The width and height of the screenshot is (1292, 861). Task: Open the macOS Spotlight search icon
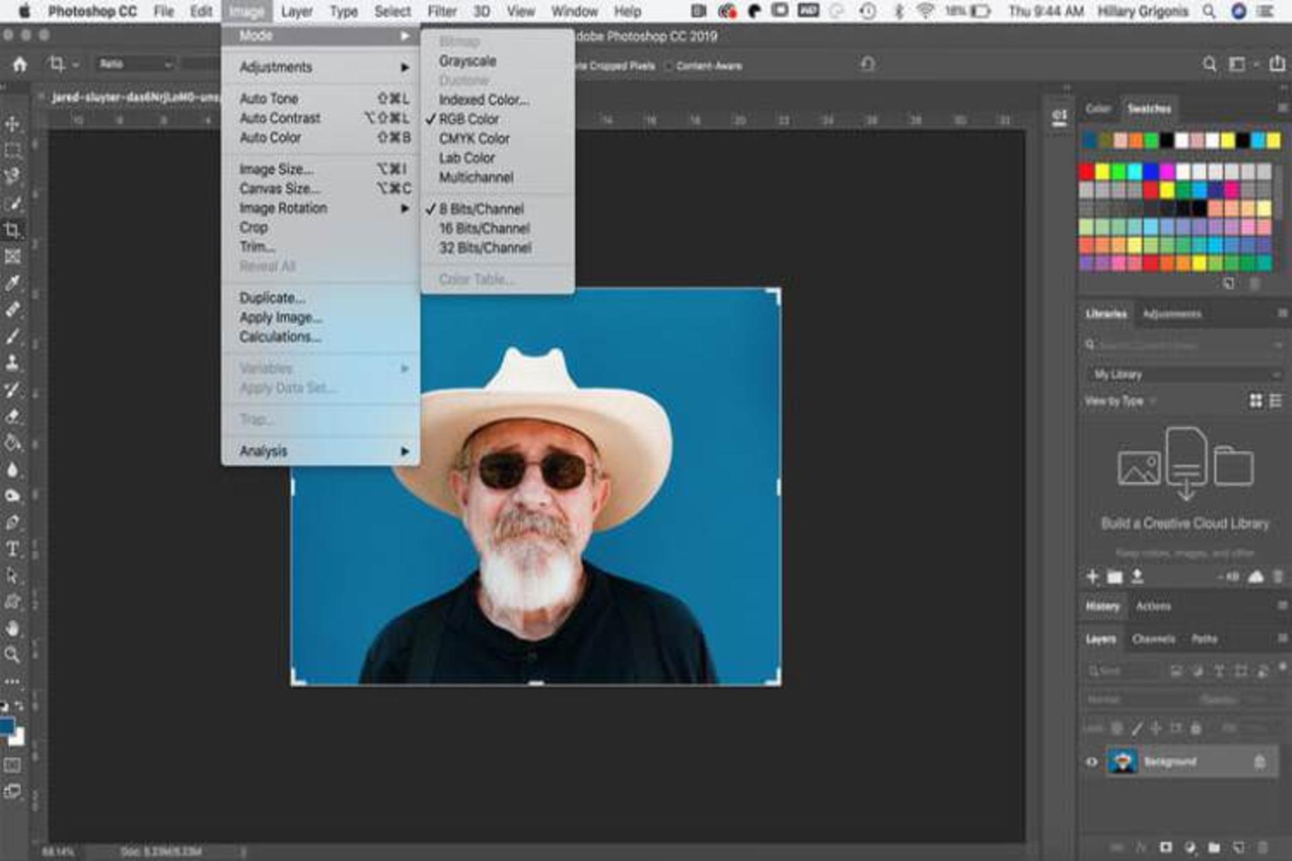click(1209, 11)
